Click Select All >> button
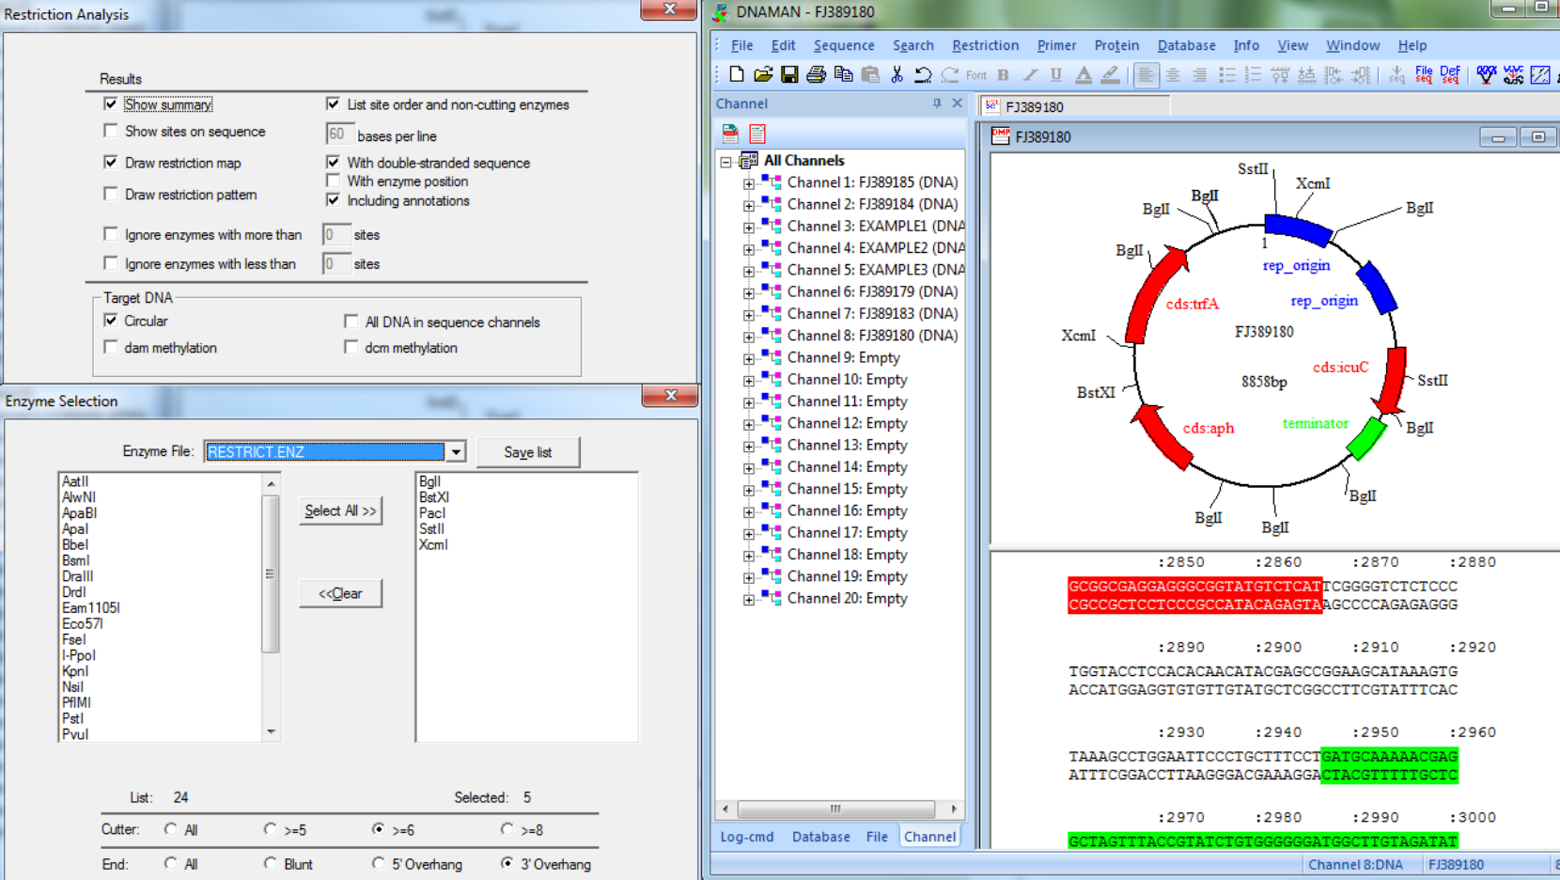 pos(340,511)
